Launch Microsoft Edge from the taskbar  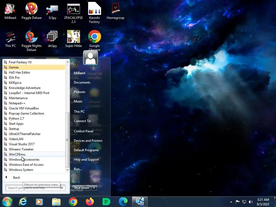(123, 202)
